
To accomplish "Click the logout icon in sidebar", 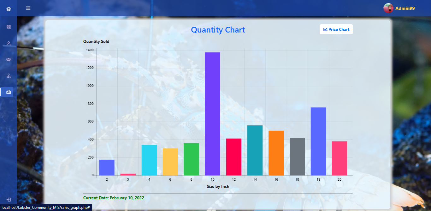I will coord(9,200).
